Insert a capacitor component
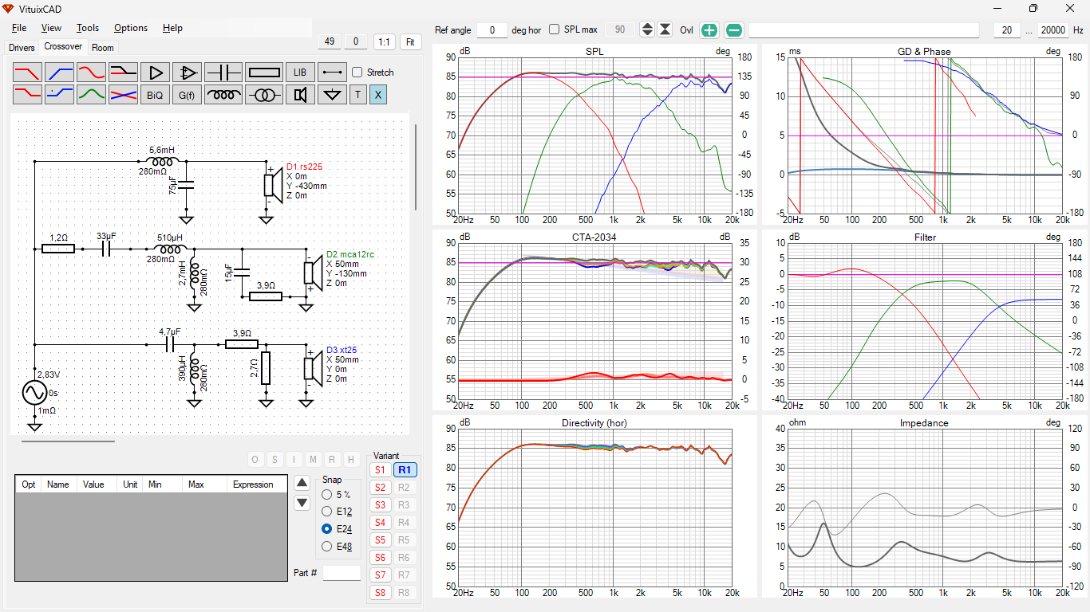1090x612 pixels. [223, 73]
